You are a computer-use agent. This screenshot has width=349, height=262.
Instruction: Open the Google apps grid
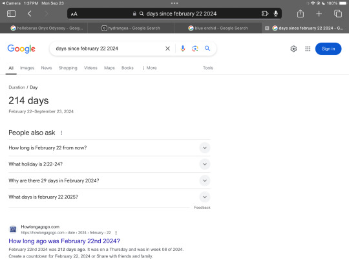(x=308, y=49)
